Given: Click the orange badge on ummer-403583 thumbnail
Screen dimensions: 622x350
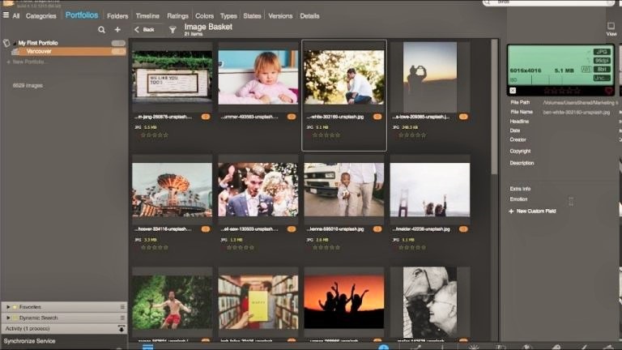Looking at the screenshot, I should (x=292, y=117).
